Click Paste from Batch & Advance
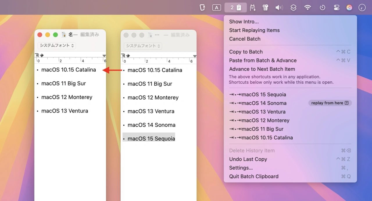This screenshot has width=372, height=201. pyautogui.click(x=263, y=60)
